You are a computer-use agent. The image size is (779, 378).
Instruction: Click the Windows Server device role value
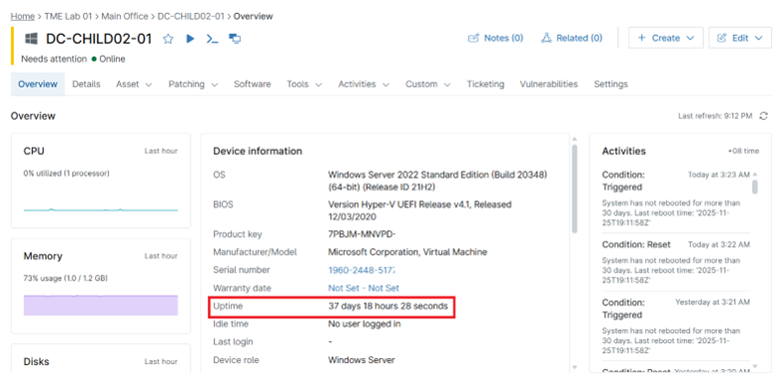pos(362,360)
